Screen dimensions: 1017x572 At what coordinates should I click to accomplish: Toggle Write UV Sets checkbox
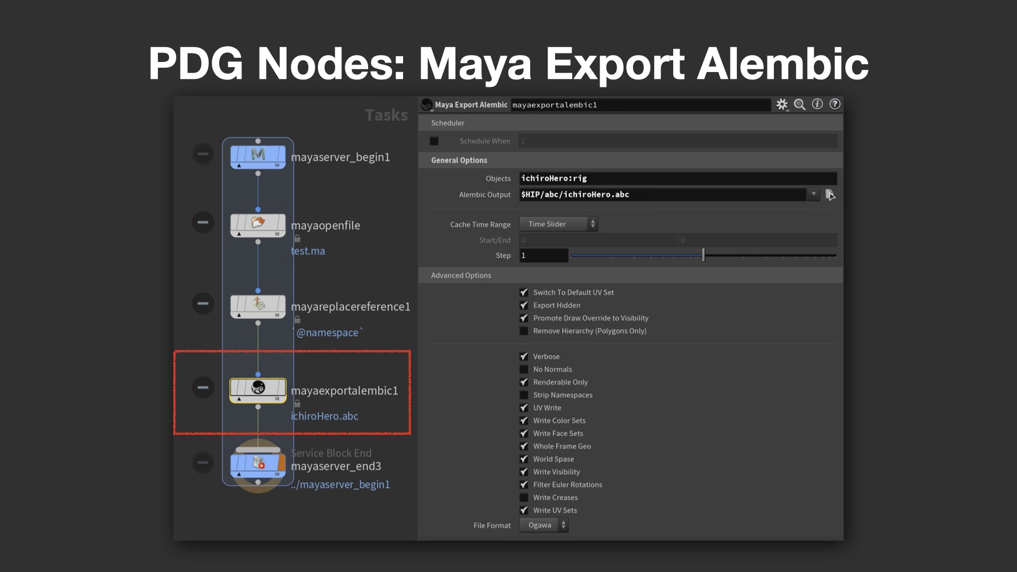[524, 510]
